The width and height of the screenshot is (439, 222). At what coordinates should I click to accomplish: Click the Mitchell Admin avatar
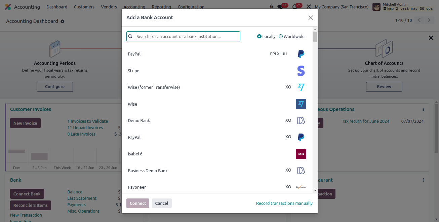point(376,7)
